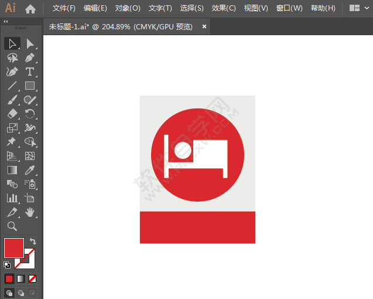Open the 窗口(W) menu
The height and width of the screenshot is (299, 373).
289,9
